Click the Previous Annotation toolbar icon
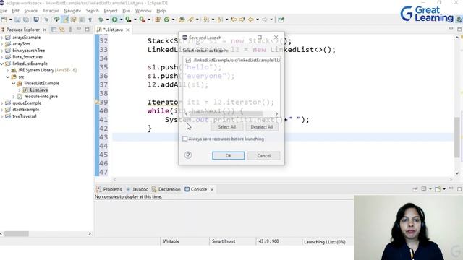 point(220,19)
